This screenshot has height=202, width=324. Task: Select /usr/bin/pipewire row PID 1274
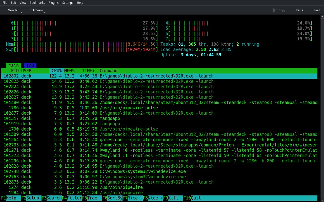click(x=159, y=187)
